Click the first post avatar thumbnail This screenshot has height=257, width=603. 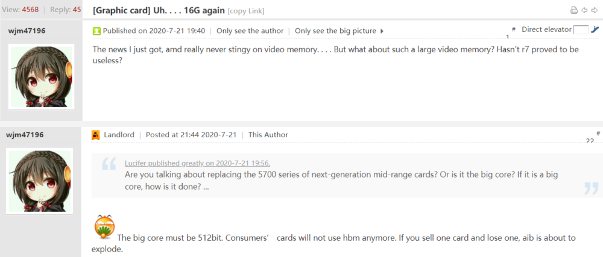click(x=41, y=76)
